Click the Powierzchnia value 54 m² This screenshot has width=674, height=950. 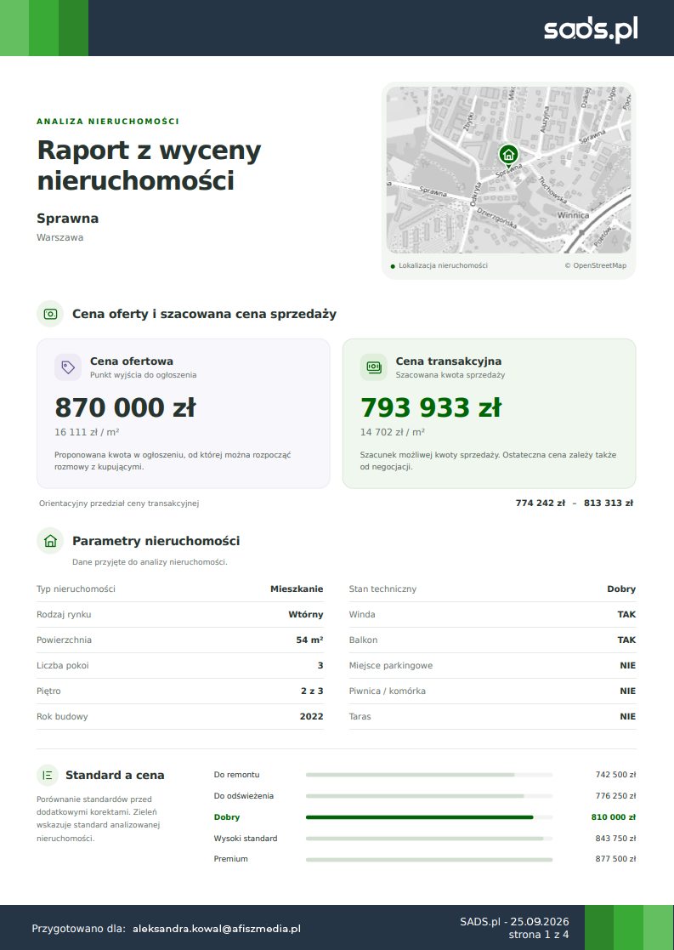click(x=309, y=640)
